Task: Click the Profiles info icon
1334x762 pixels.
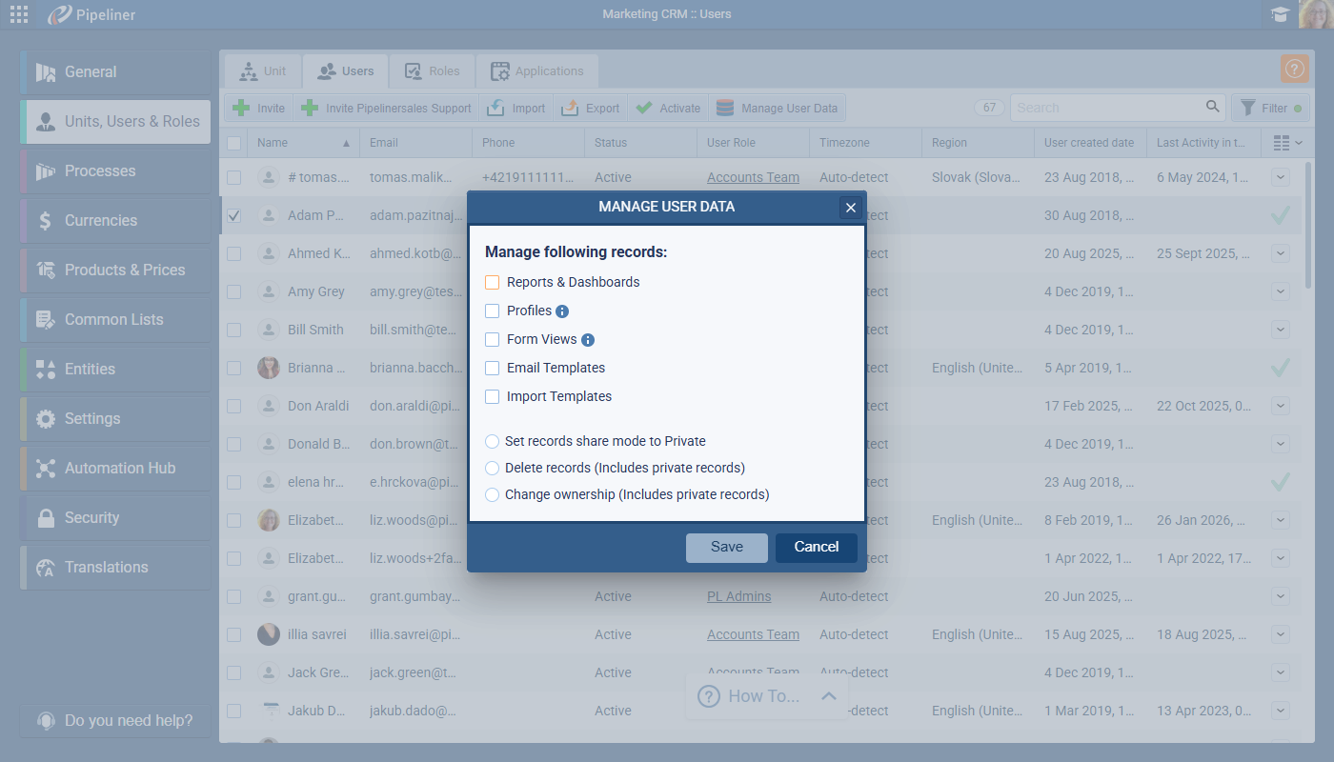Action: pos(562,311)
